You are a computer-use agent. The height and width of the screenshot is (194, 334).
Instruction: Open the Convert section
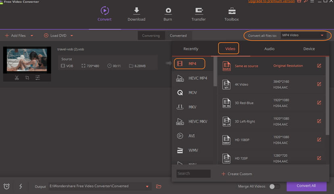coord(104,14)
